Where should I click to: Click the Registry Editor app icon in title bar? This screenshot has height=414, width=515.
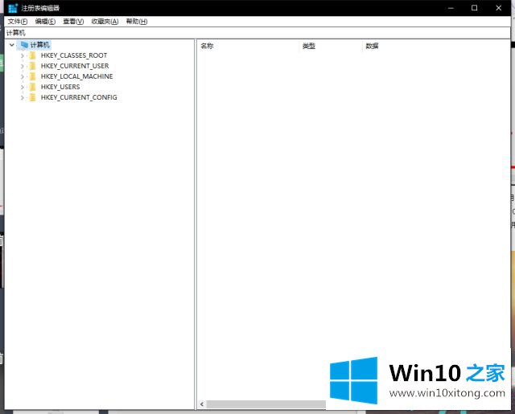coord(13,8)
